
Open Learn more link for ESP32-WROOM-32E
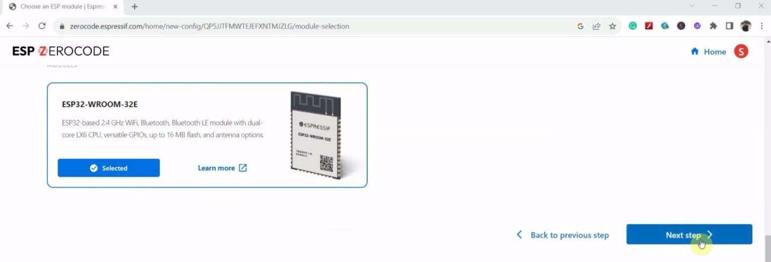[222, 168]
